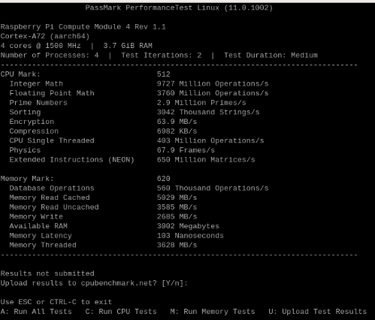The height and width of the screenshot is (320, 375).
Task: Click the upload results [Y/n] prompt
Action: 94,283
